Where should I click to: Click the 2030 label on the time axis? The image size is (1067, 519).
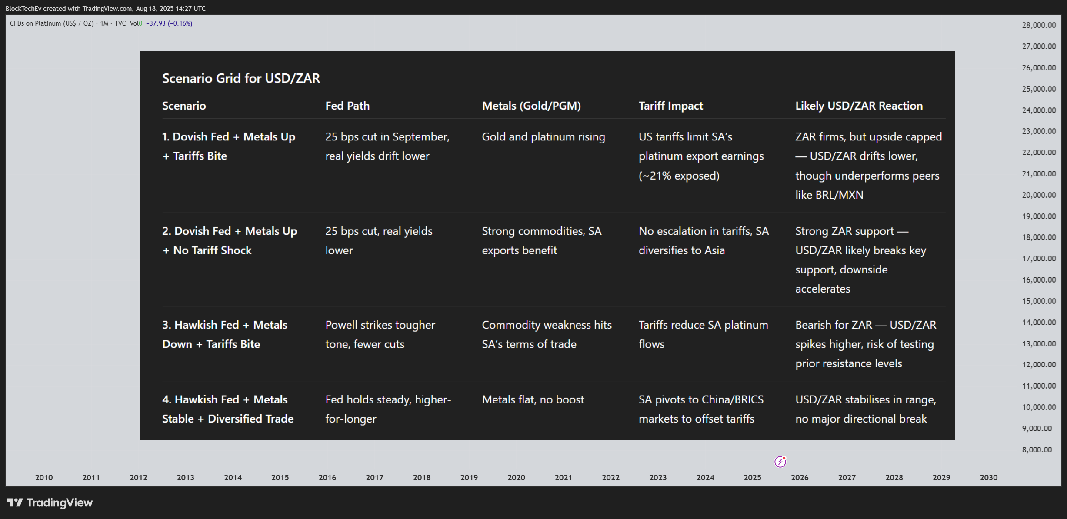(x=988, y=477)
